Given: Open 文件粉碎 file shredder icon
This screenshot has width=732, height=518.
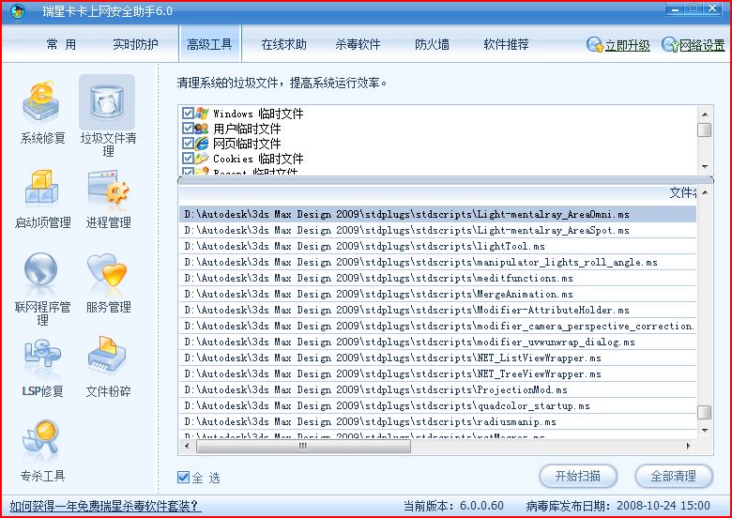Looking at the screenshot, I should pos(107,355).
